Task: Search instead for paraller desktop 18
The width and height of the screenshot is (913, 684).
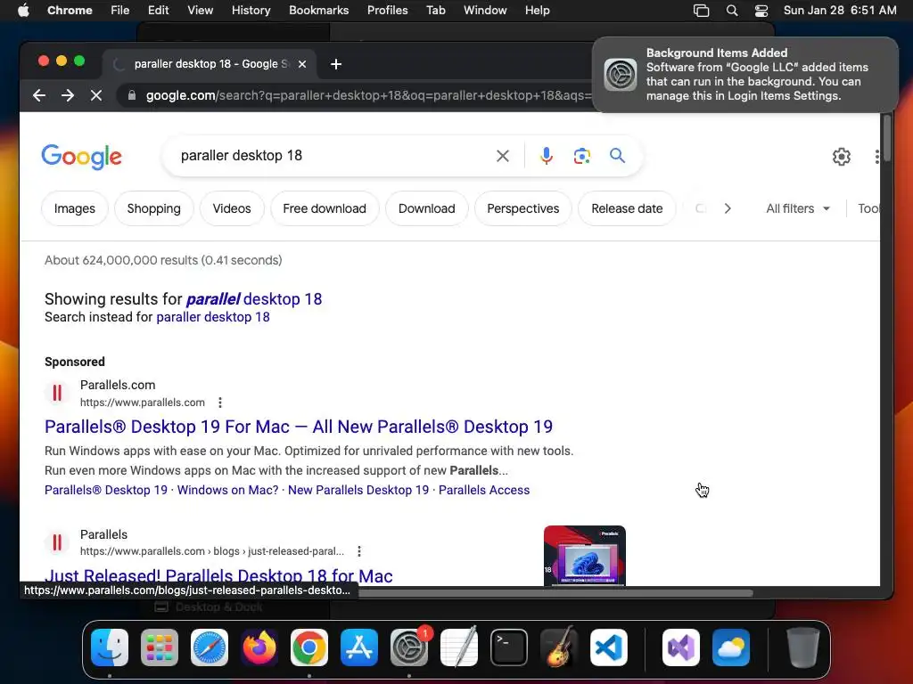Action: tap(213, 317)
